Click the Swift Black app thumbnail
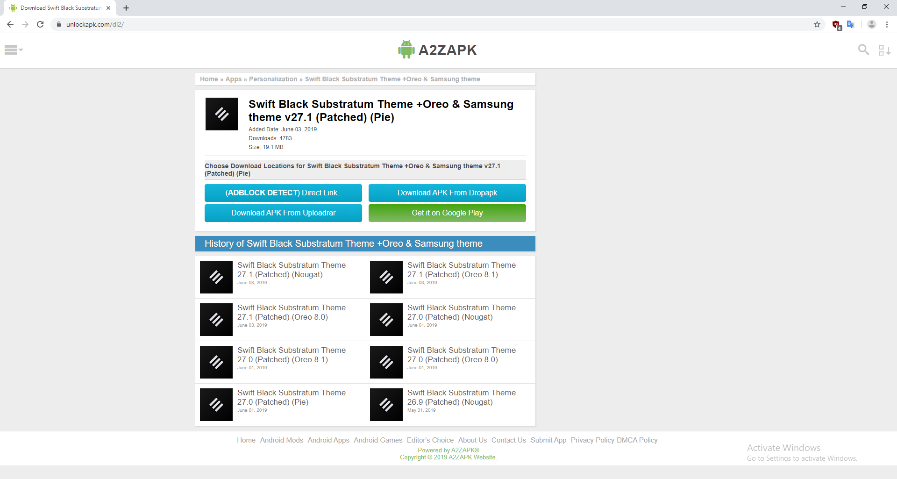 [221, 114]
